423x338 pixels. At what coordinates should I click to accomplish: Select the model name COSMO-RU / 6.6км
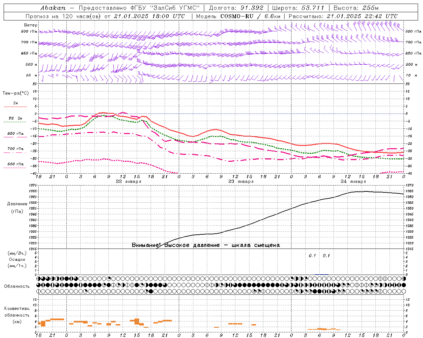250,16
